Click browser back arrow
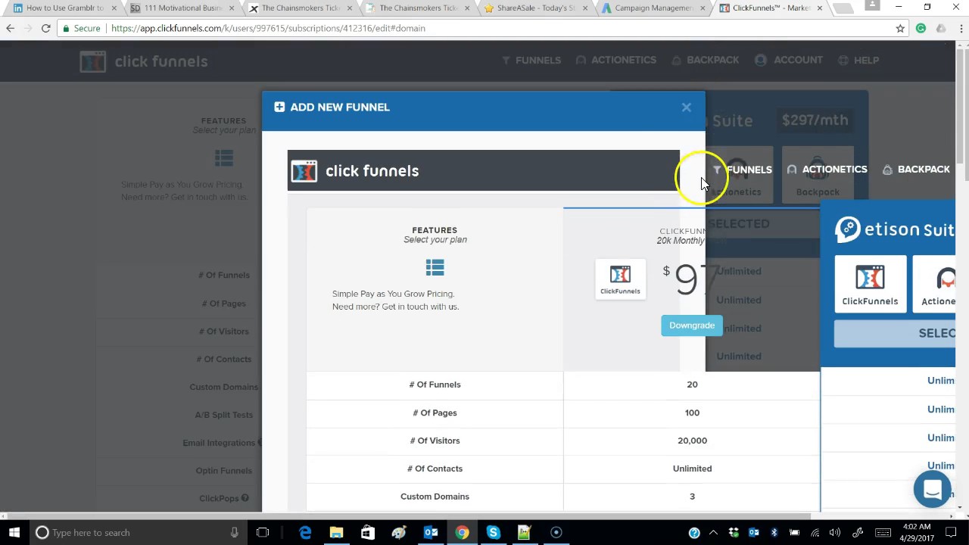Viewport: 969px width, 545px height. click(x=11, y=28)
